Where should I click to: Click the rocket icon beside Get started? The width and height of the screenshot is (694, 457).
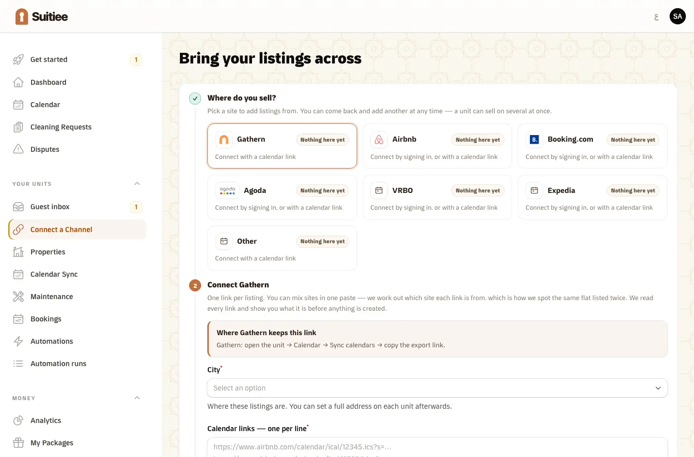click(18, 59)
